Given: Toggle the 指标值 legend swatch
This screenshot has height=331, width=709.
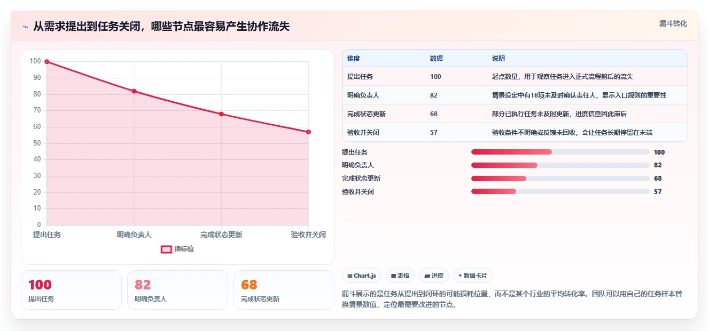Looking at the screenshot, I should tap(167, 249).
